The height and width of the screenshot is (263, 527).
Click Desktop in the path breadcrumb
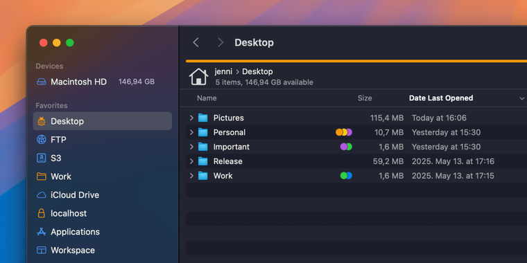pyautogui.click(x=257, y=71)
